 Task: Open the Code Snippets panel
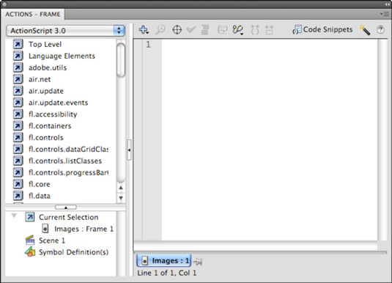[x=322, y=29]
